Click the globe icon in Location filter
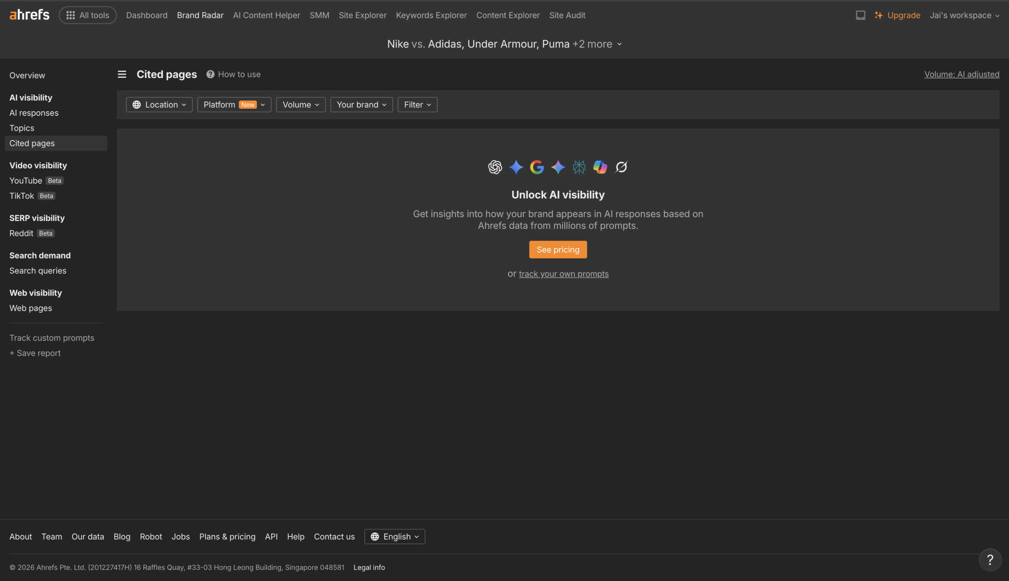 (x=137, y=105)
